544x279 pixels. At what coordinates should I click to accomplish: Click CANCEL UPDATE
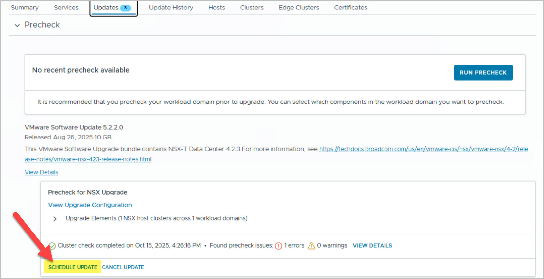pyautogui.click(x=123, y=267)
